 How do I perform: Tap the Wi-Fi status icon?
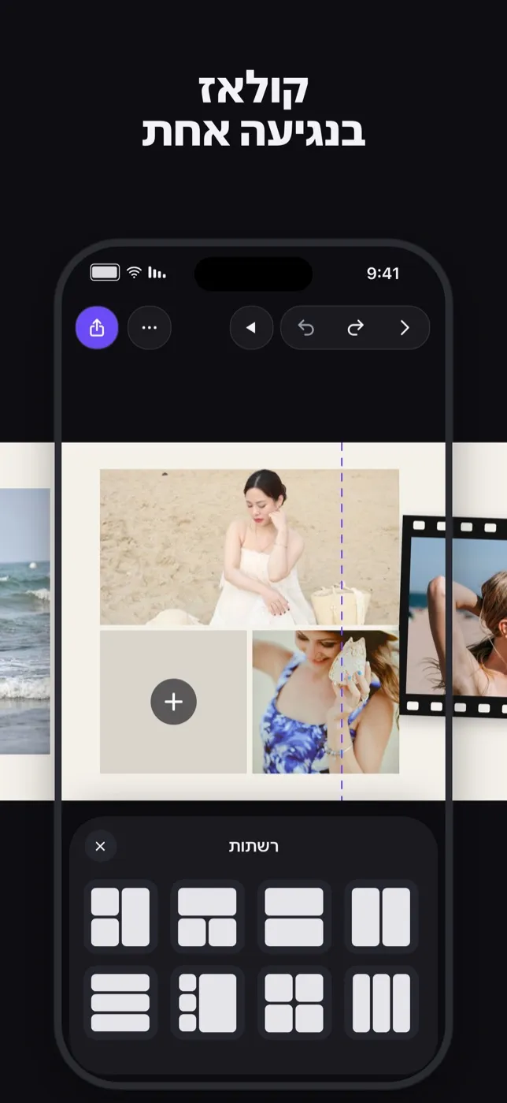coord(135,273)
